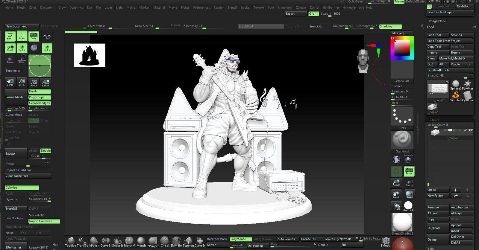Click the AAHalf antialiased half size icon
479x250 pixels.
click(46, 83)
